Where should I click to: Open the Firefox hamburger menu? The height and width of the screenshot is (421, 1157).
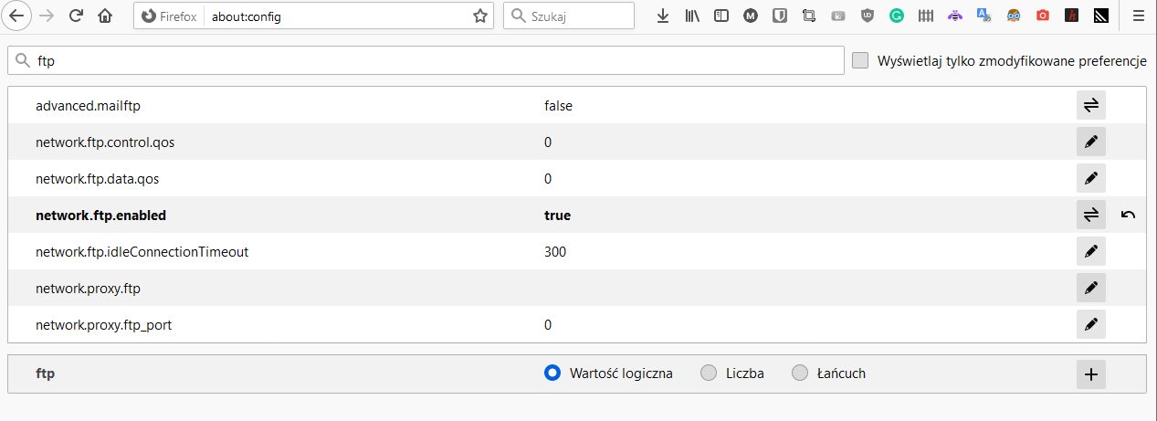[x=1138, y=16]
